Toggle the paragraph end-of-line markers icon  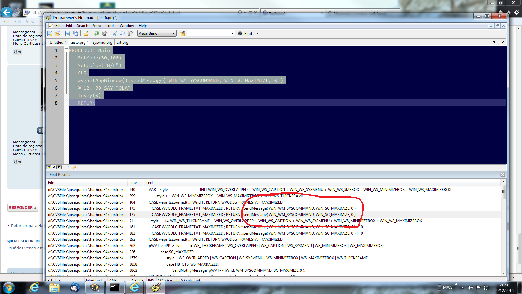pos(69,167)
